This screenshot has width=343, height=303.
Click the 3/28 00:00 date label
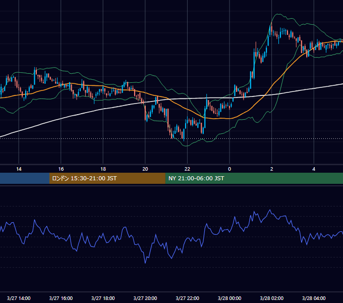click(x=230, y=298)
